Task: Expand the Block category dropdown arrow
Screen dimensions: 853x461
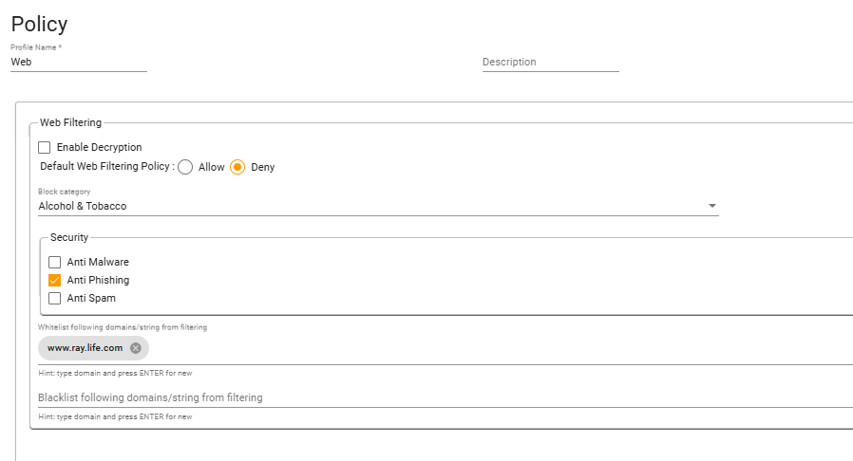Action: (x=712, y=206)
